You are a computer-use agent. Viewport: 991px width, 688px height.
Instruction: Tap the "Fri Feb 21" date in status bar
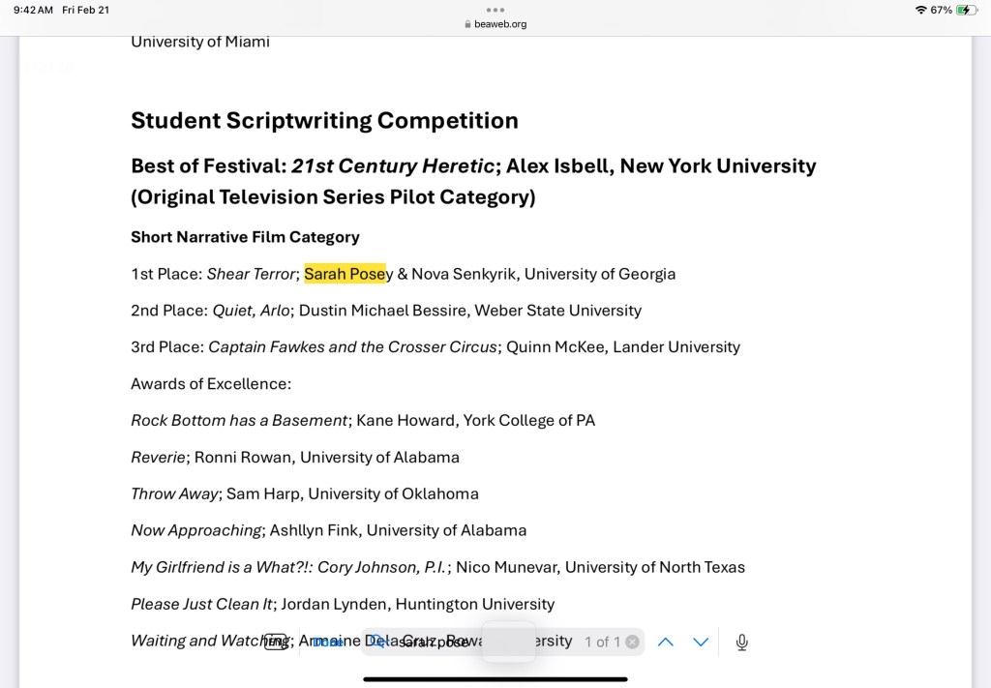(x=86, y=10)
